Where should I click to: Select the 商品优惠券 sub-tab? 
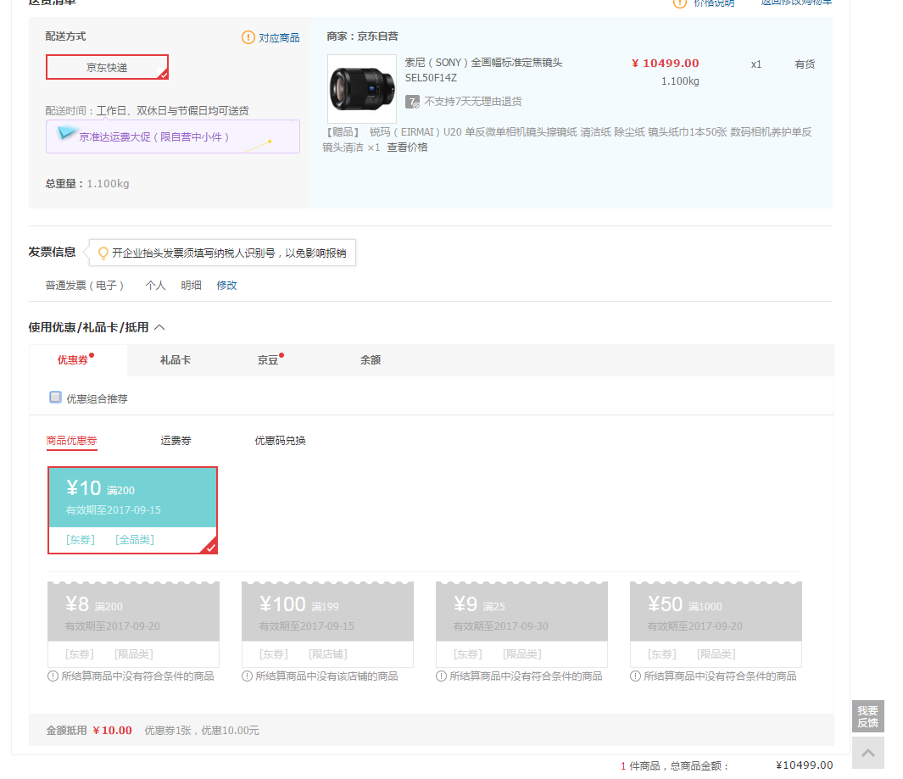tap(71, 441)
